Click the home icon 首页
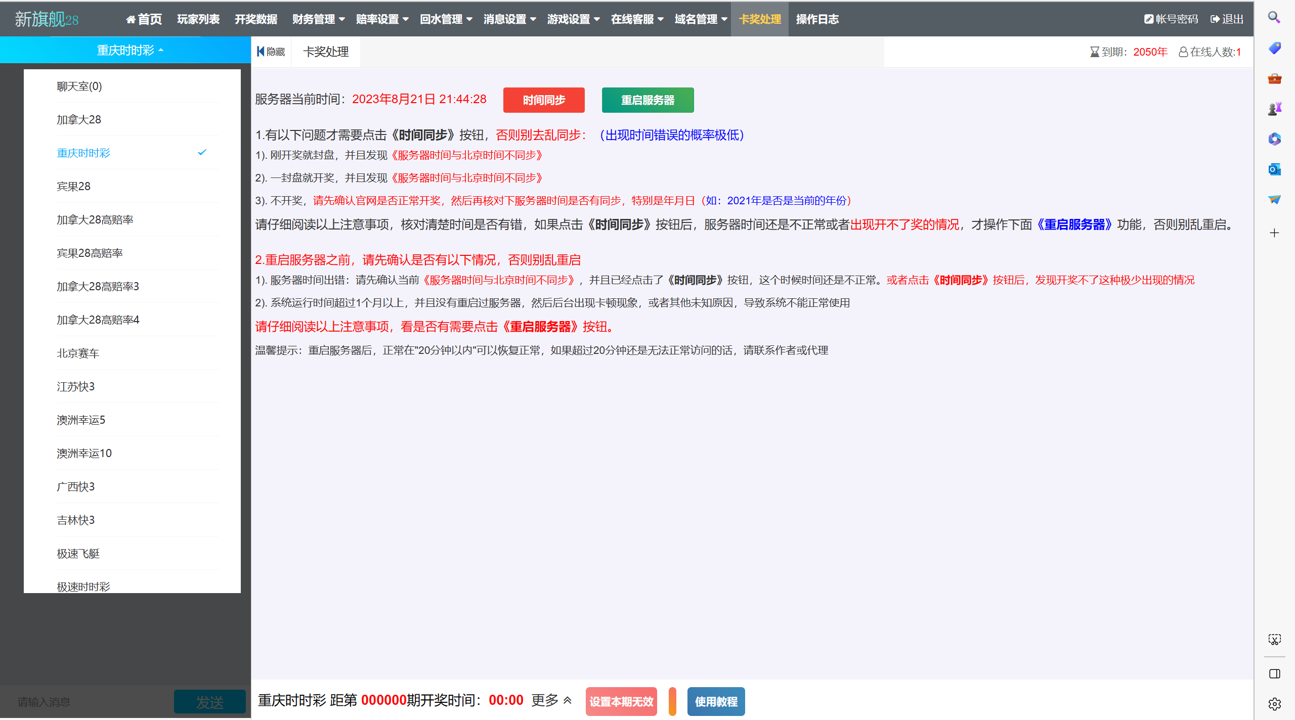This screenshot has height=720, width=1295. click(131, 19)
